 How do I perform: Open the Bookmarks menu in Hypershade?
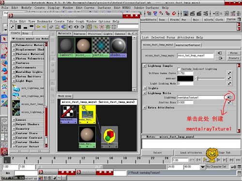coord(45,21)
